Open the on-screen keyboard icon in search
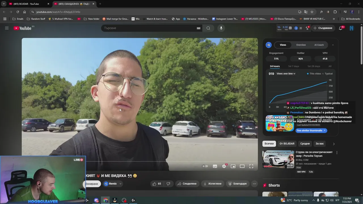 199,28
